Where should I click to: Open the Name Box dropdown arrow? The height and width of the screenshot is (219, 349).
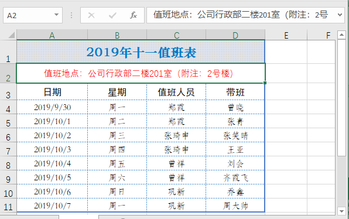56,15
